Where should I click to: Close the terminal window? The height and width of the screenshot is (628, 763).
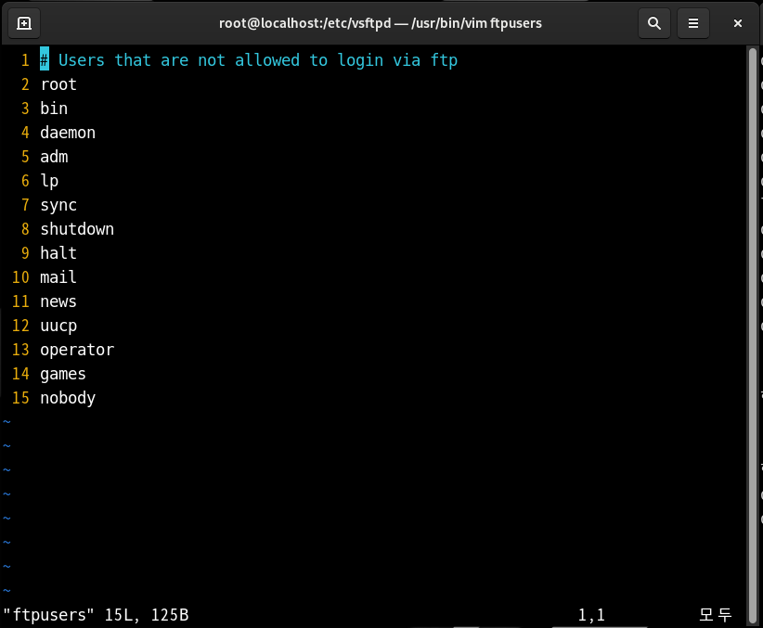tap(738, 23)
